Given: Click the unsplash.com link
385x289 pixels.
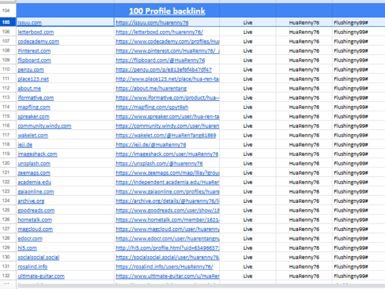Looking at the screenshot, I should coord(34,163).
